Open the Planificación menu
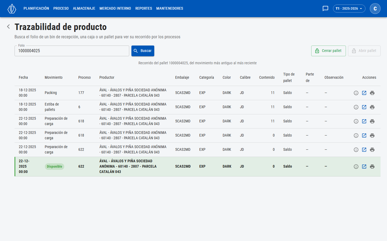This screenshot has height=241, width=387. tap(36, 9)
